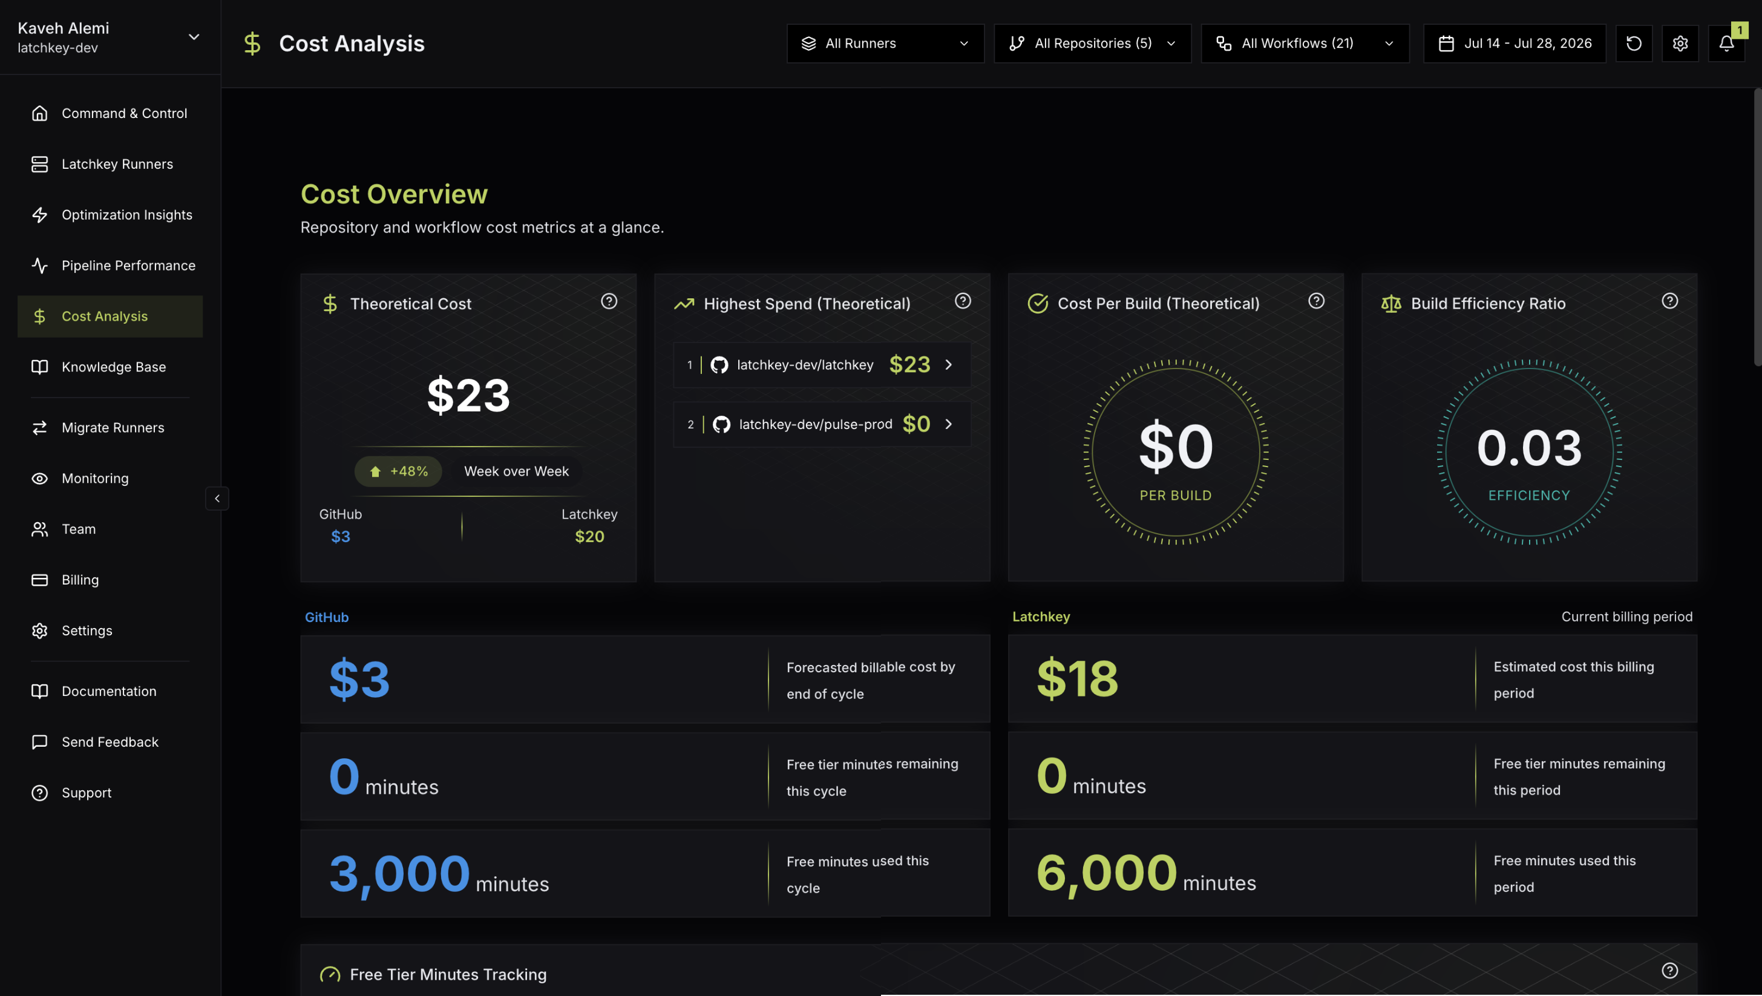Open Latchkey Runners page

pyautogui.click(x=110, y=164)
